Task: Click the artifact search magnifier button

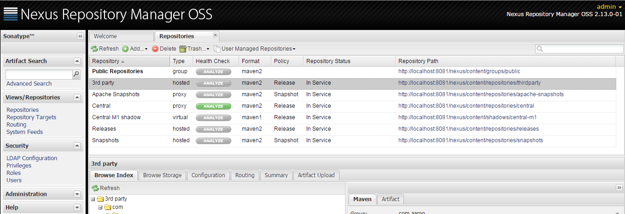Action: pyautogui.click(x=76, y=74)
